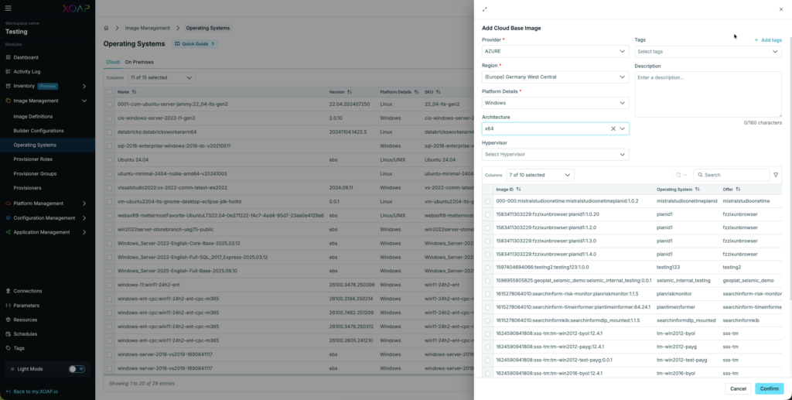This screenshot has width=792, height=400.
Task: Open the Provider dropdown showing AZURE
Action: [x=555, y=51]
